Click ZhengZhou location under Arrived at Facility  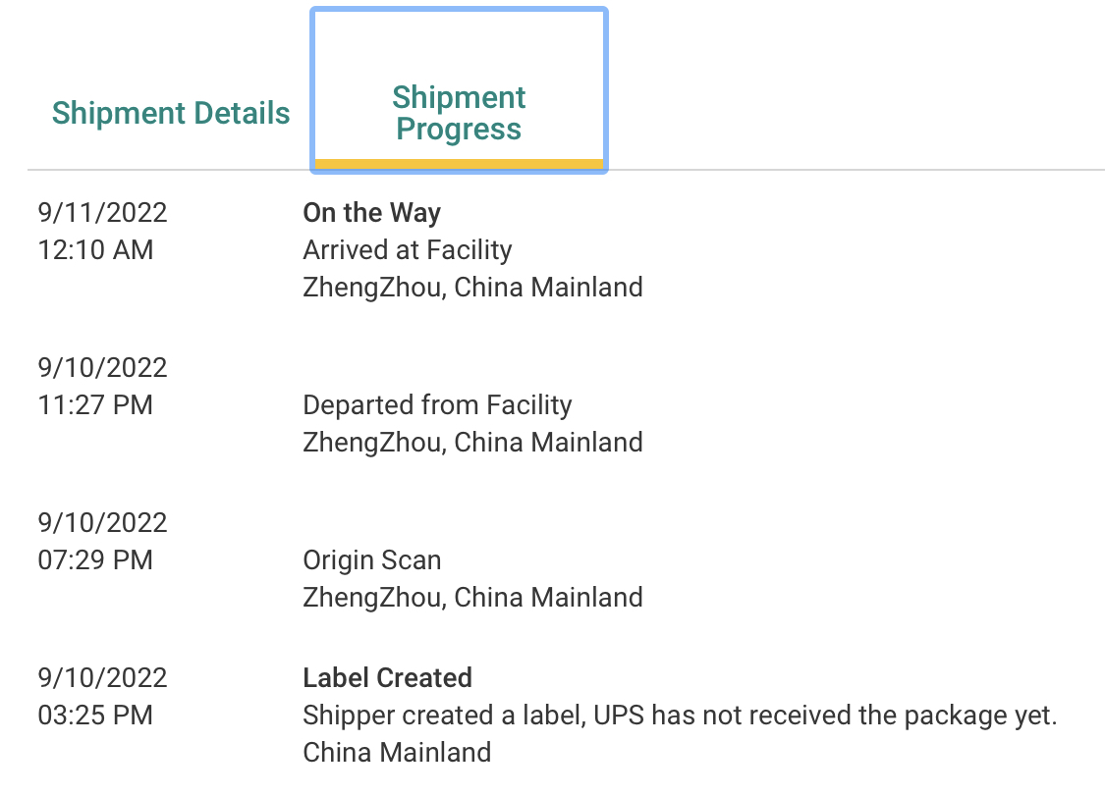[x=472, y=288]
